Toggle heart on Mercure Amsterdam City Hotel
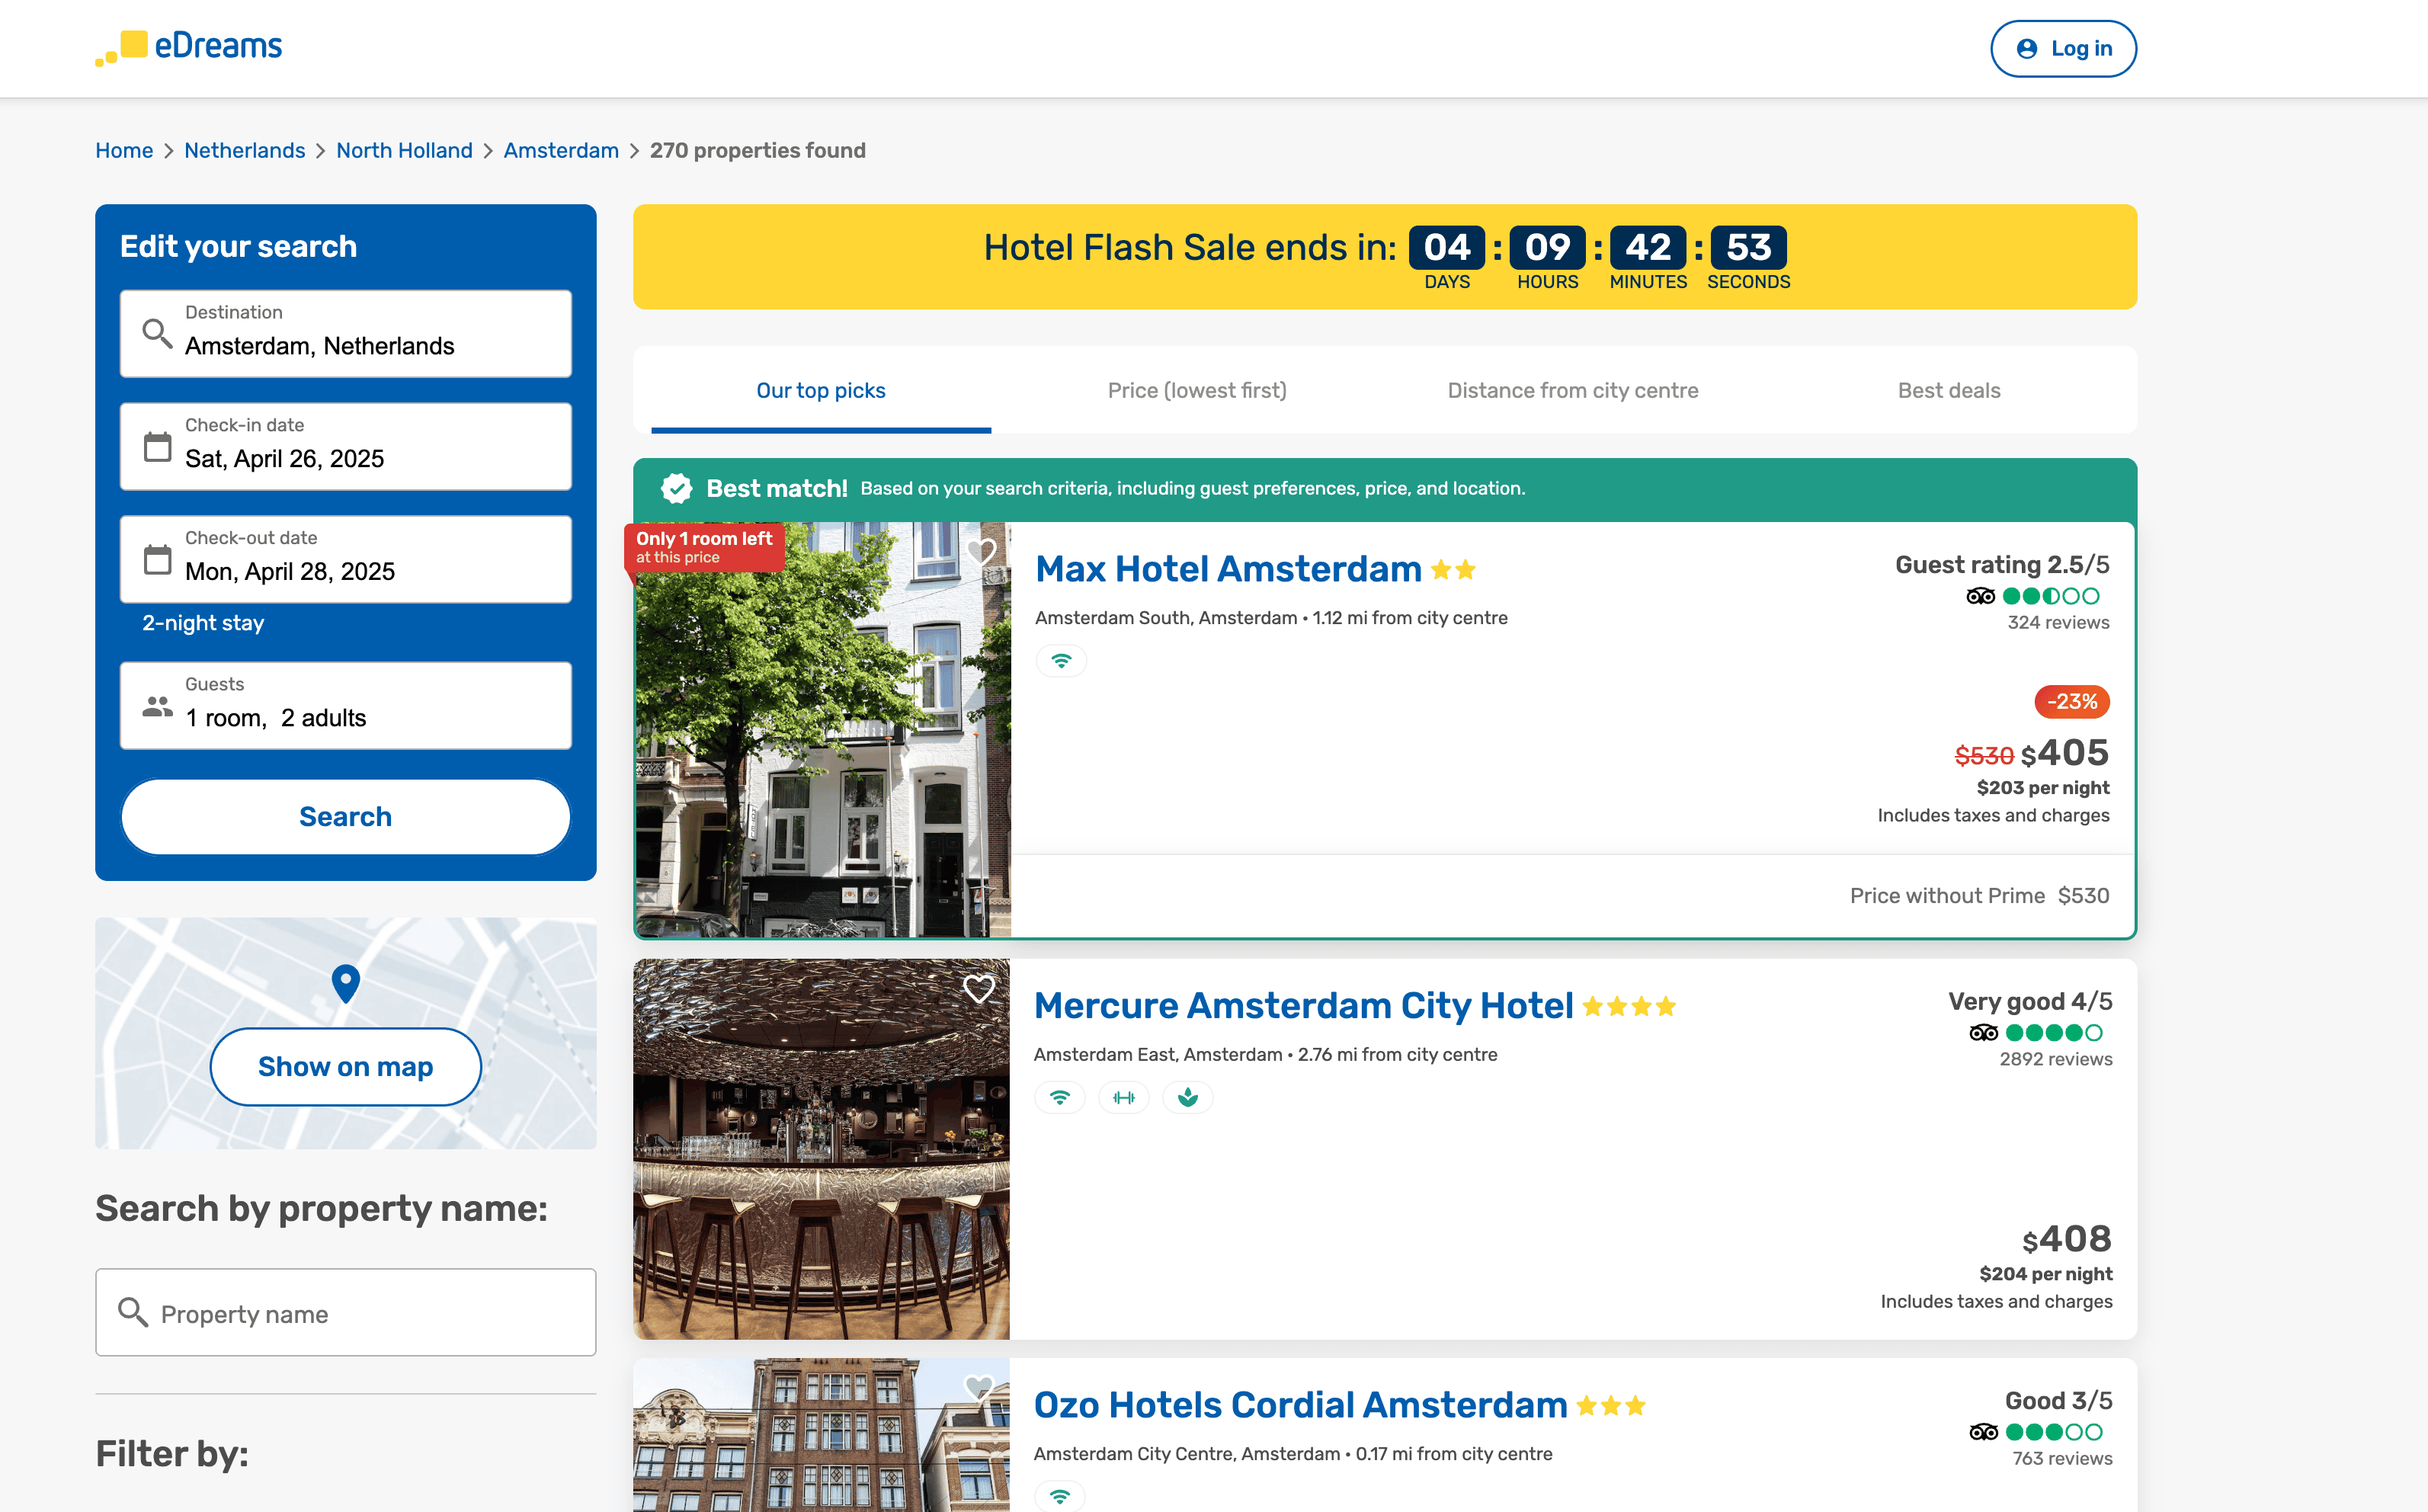The image size is (2428, 1512). (x=979, y=988)
